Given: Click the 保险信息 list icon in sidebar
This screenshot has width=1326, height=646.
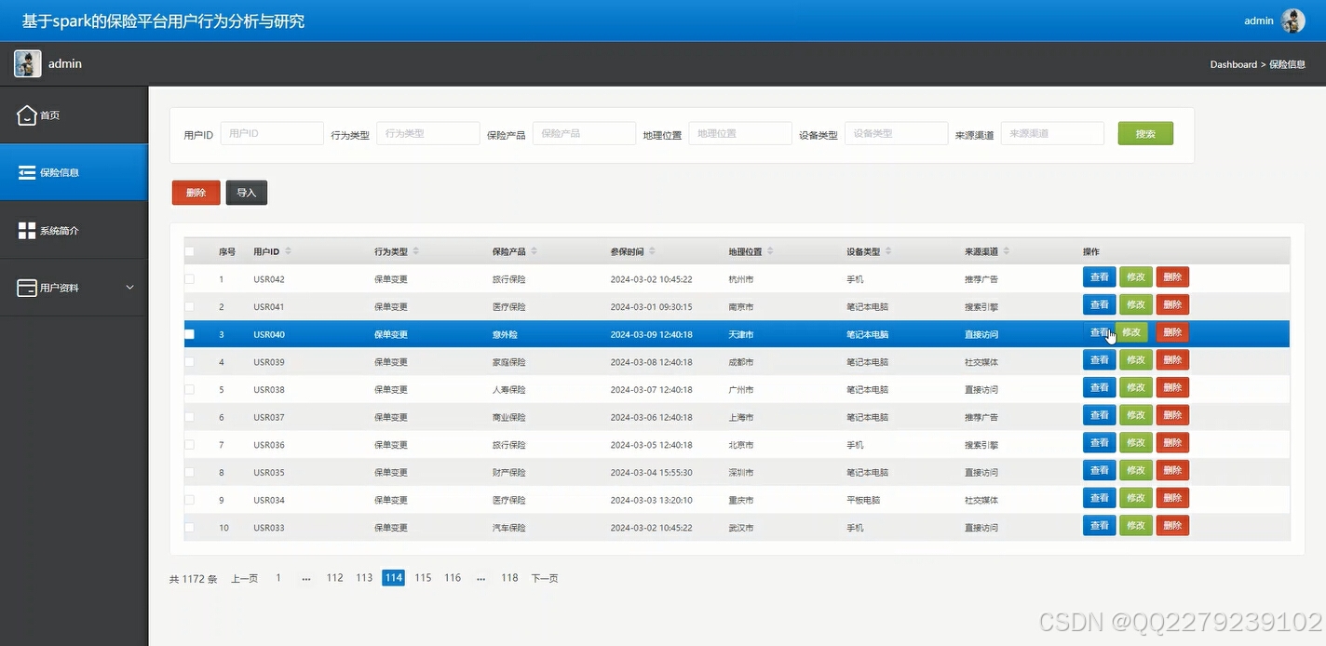Looking at the screenshot, I should click(x=28, y=171).
